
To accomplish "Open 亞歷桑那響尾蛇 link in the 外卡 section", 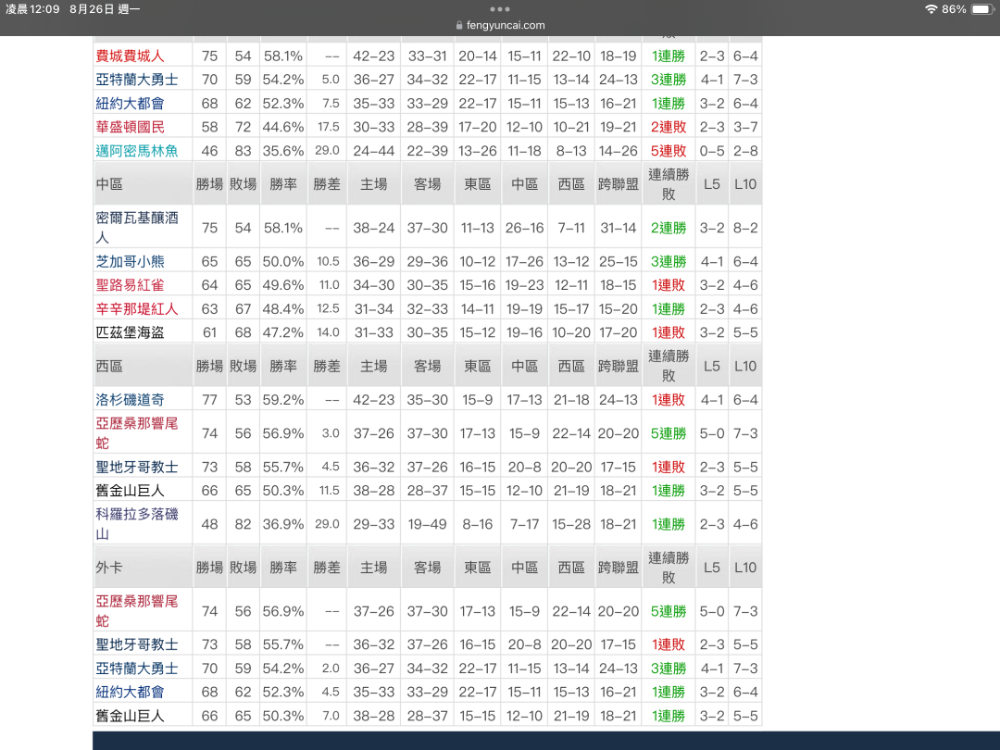I will 137,611.
